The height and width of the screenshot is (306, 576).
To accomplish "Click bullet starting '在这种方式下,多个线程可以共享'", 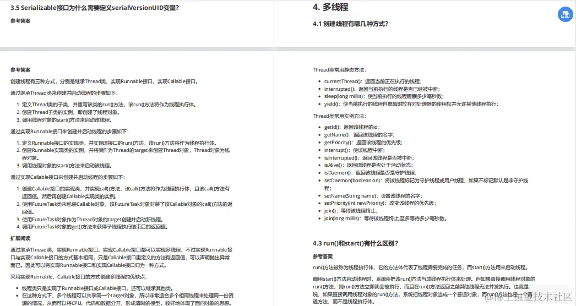I will click(x=127, y=299).
